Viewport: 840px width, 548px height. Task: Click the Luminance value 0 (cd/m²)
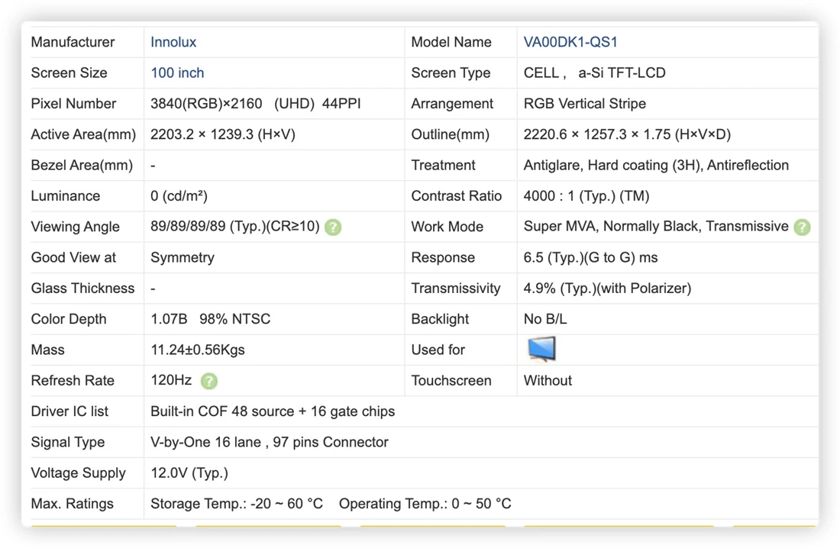pyautogui.click(x=179, y=196)
